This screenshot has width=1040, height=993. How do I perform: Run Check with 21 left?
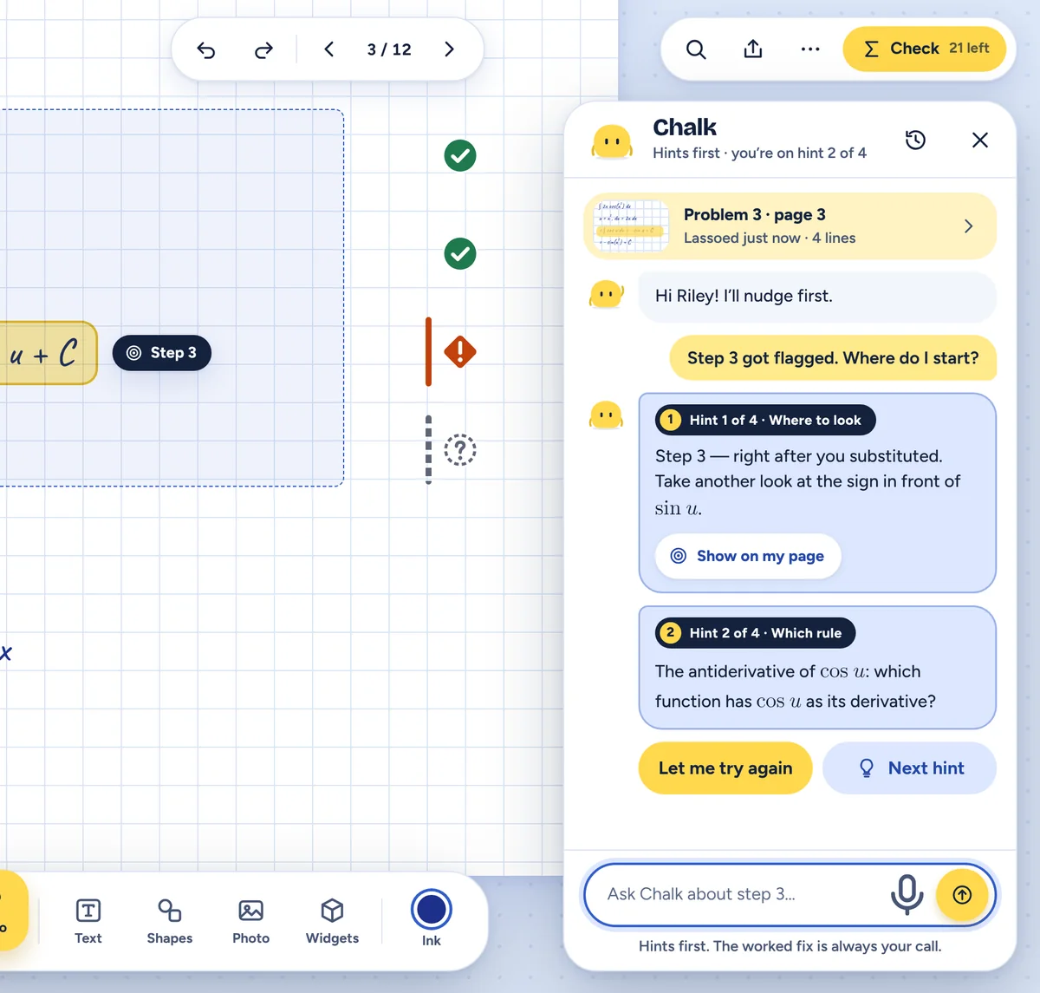(925, 49)
